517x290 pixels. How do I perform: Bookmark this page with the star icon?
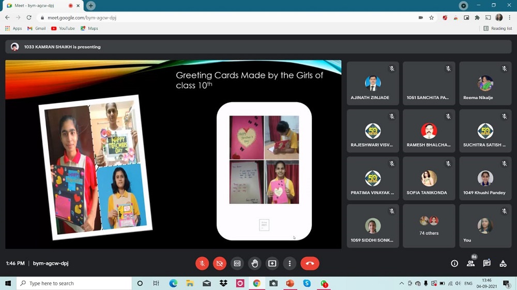431,18
